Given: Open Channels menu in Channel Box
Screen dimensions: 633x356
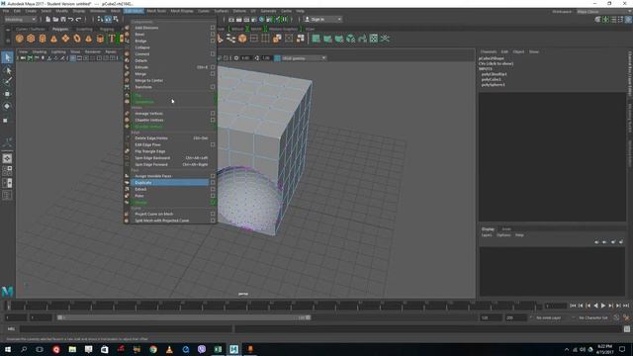Looking at the screenshot, I should coord(489,51).
